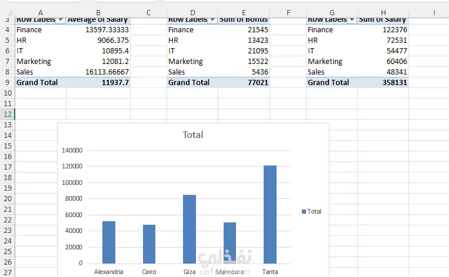
Task: Open Row Labels filter dropdown in column G
Action: 352,20
